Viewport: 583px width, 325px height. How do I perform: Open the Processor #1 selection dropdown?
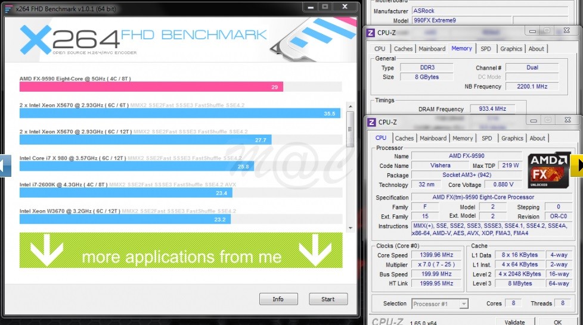(x=439, y=304)
